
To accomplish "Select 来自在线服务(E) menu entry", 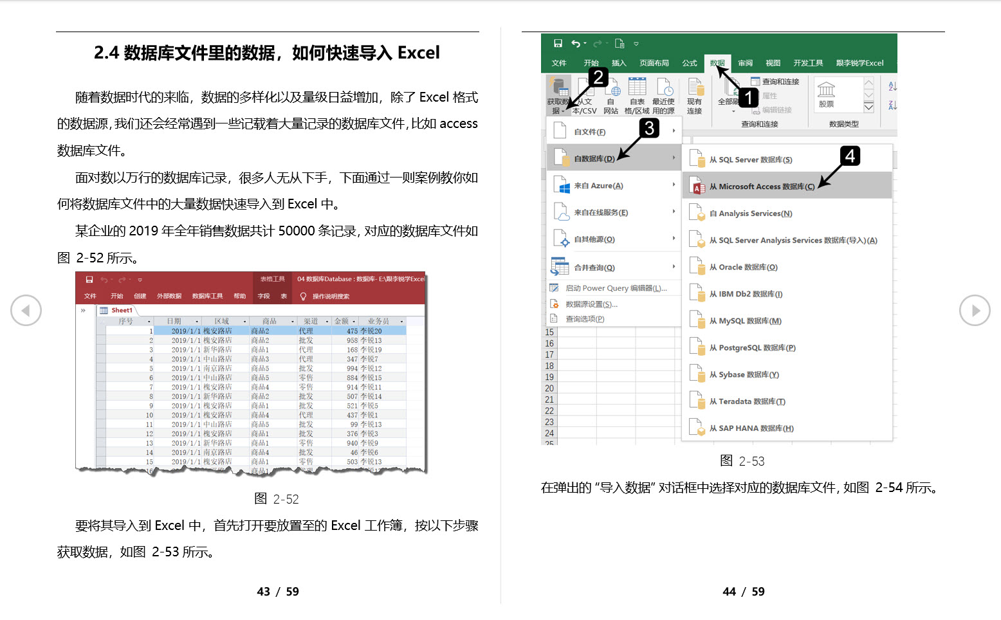I will [614, 212].
